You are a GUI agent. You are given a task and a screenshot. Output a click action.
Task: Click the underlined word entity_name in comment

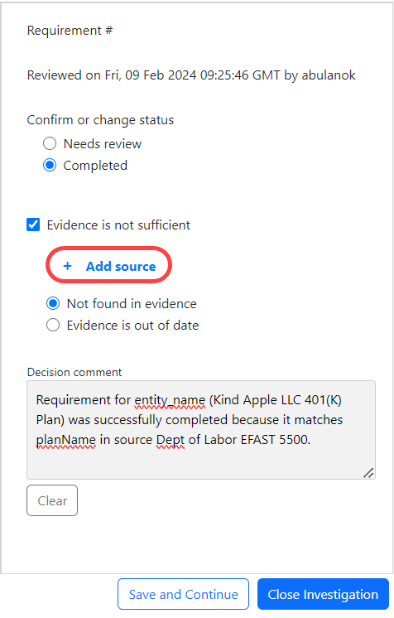(170, 400)
